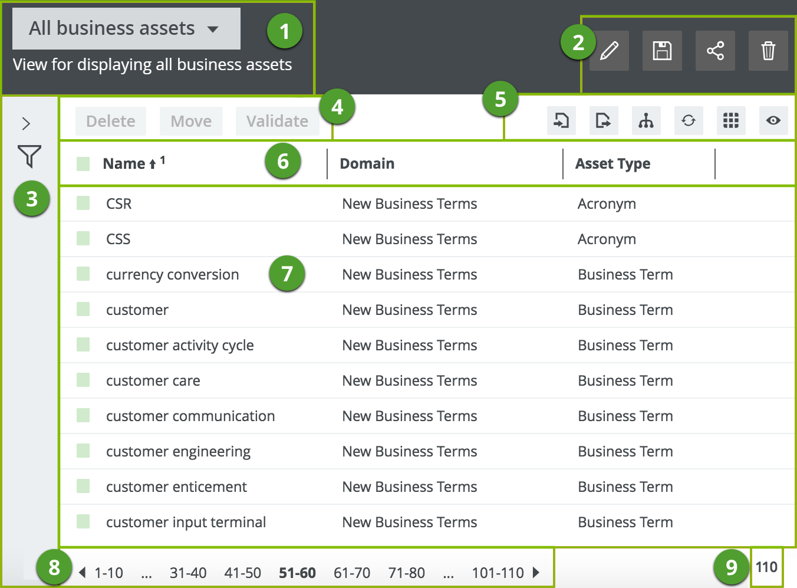The image size is (797, 588).
Task: Select the customer care row checkbox
Action: (x=83, y=380)
